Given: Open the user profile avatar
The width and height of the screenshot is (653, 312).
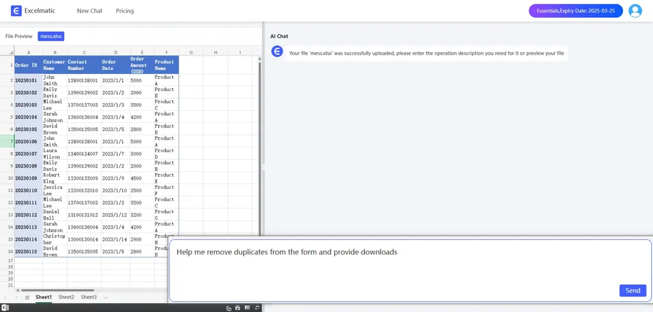Looking at the screenshot, I should [635, 11].
